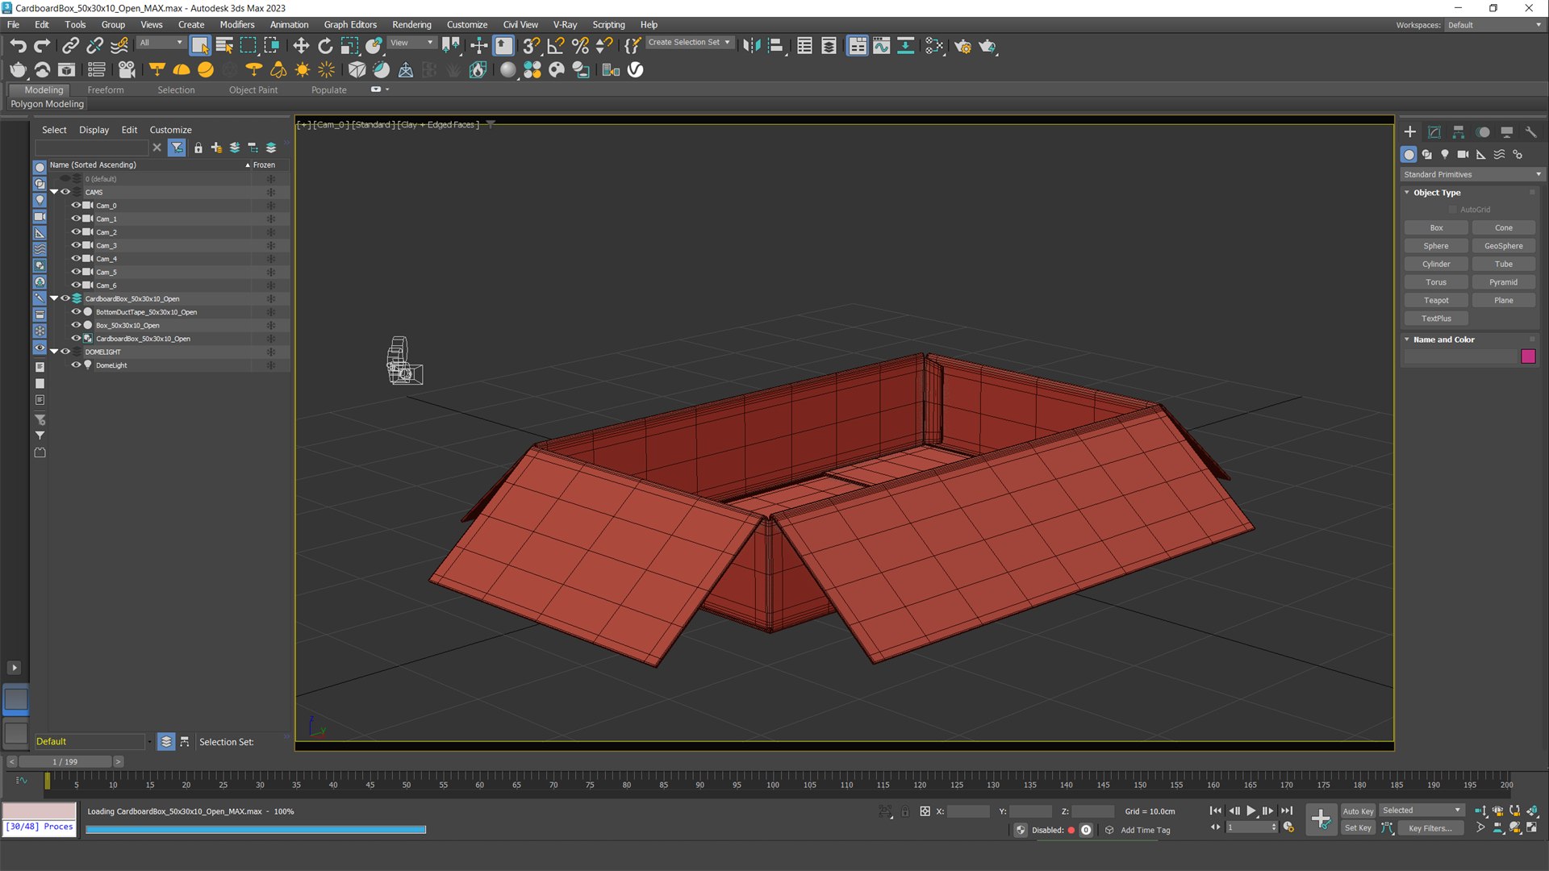Hide the Cam_3 camera with its eye icon
This screenshot has width=1549, height=871.
pos(76,245)
